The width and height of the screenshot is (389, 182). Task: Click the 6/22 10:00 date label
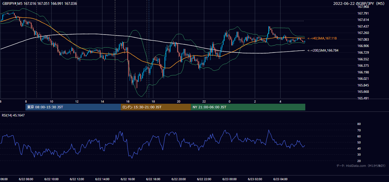51,179
